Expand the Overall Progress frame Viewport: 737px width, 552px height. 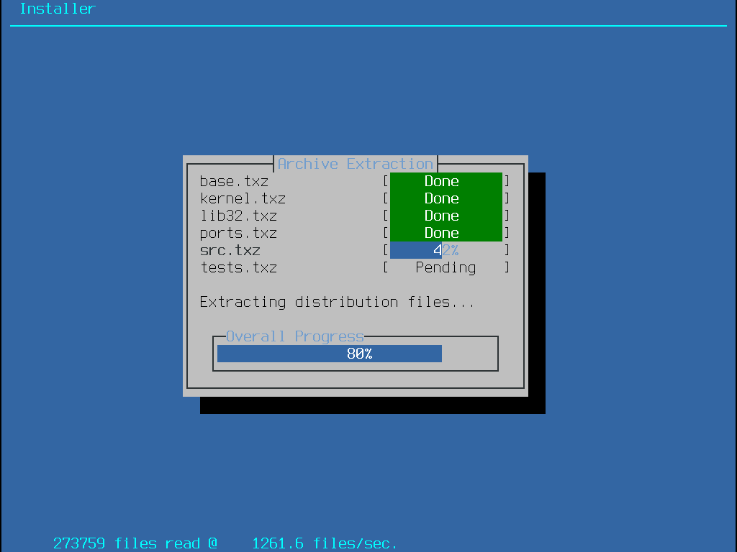(294, 336)
